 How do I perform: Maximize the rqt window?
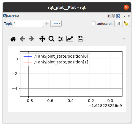(x=117, y=7)
